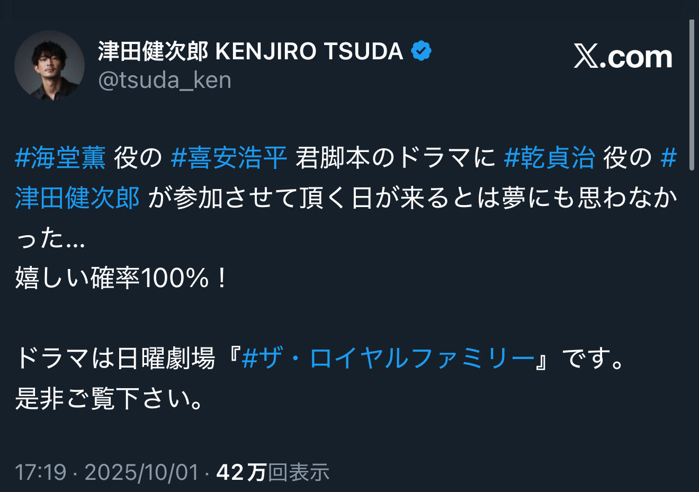Open the #海堂薫 hashtag
Viewport: 699px width, 492px height.
point(60,158)
